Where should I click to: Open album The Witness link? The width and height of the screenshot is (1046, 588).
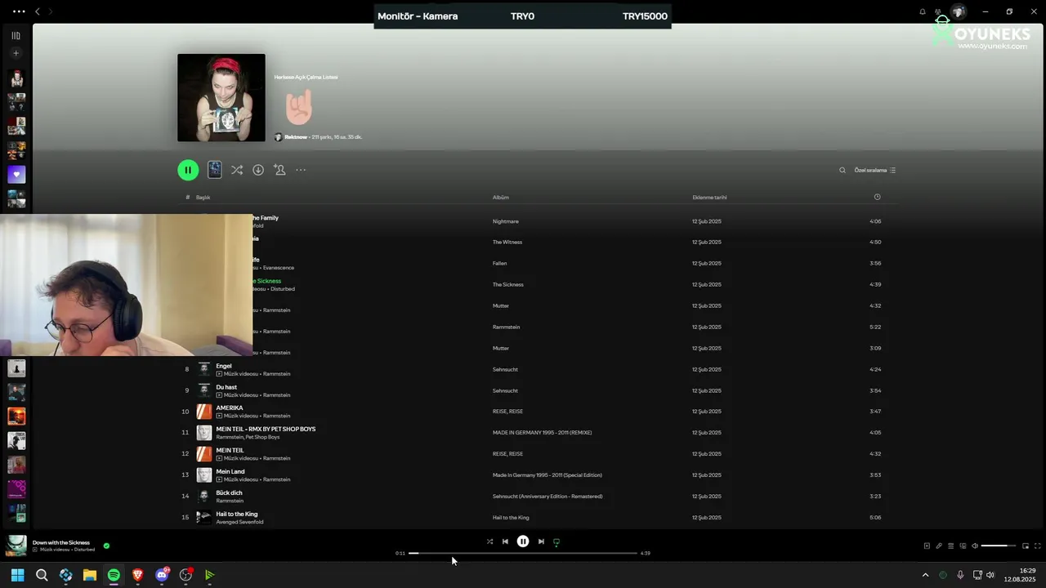pyautogui.click(x=507, y=243)
